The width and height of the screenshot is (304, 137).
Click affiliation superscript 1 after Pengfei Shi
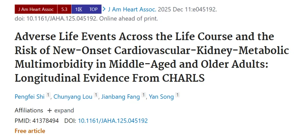(x=48, y=95)
